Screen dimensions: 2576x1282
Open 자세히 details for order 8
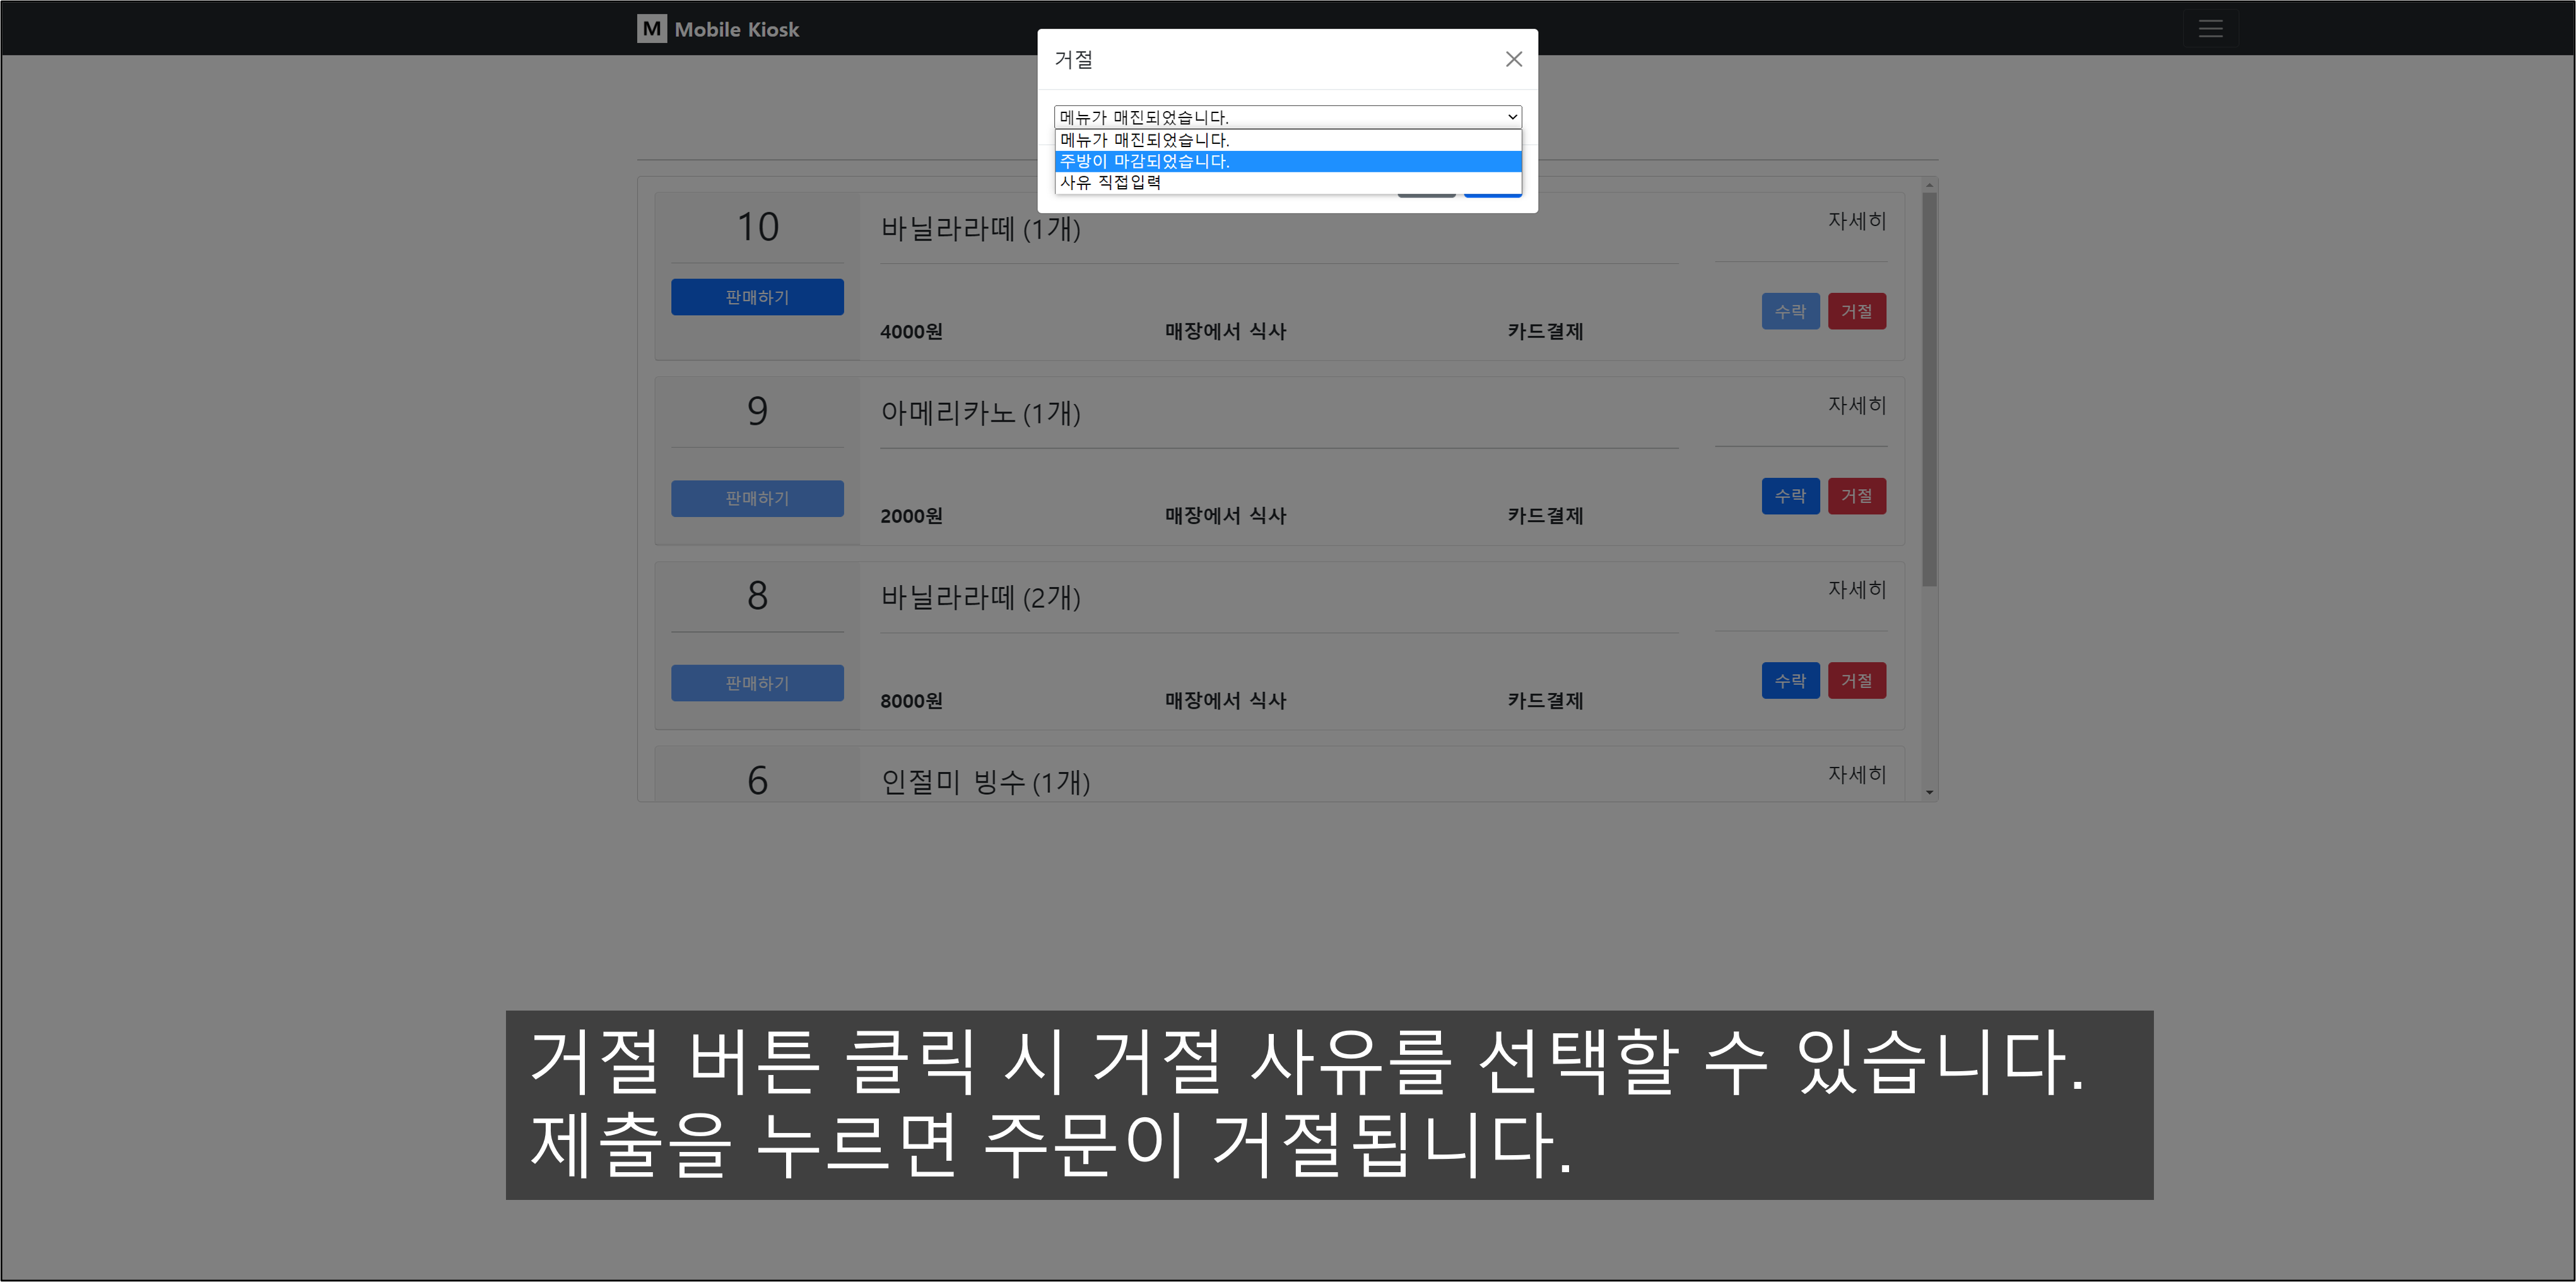(x=1857, y=590)
